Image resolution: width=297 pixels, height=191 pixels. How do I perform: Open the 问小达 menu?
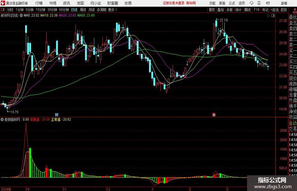point(96,3)
